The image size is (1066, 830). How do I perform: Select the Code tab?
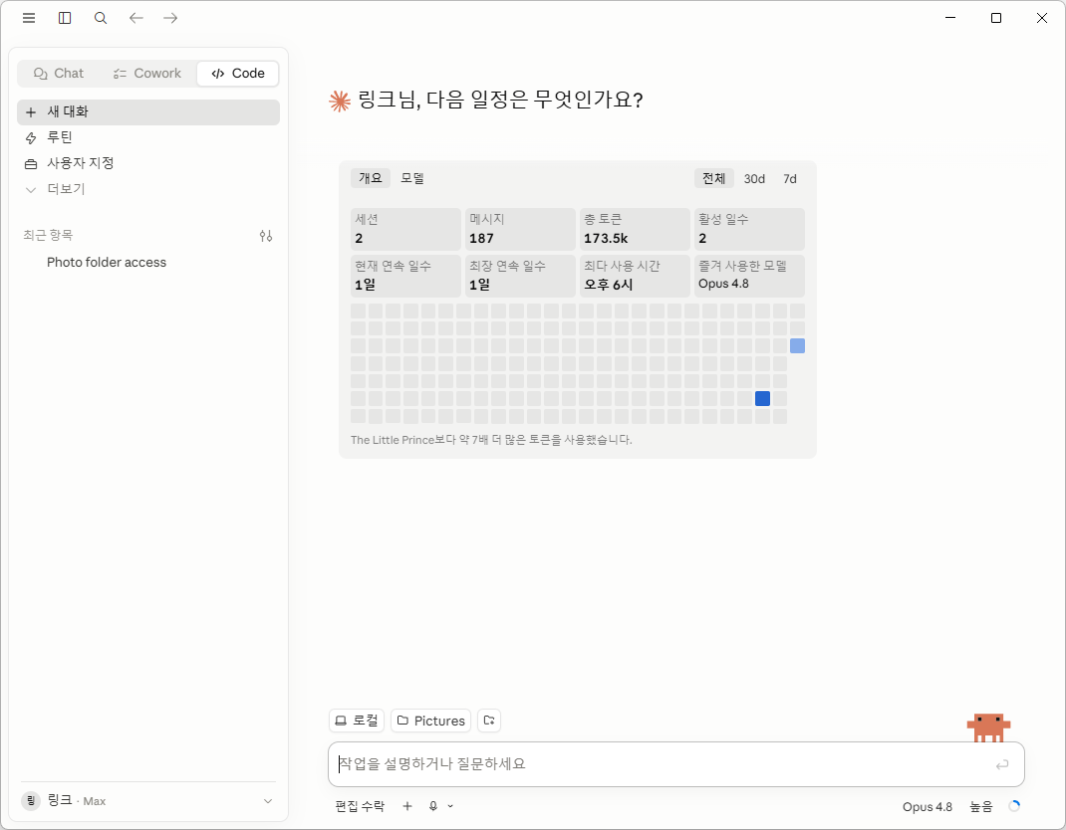pyautogui.click(x=238, y=74)
